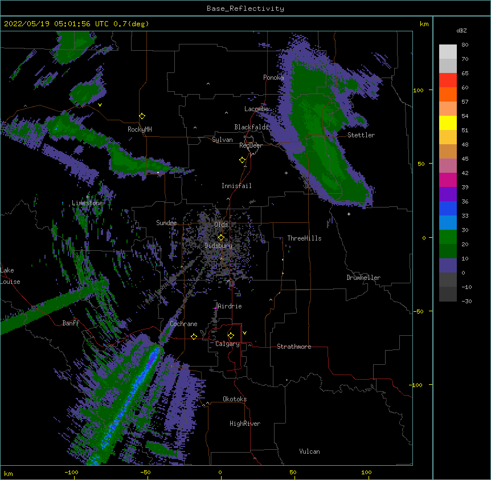Click the asterisk marker above Limestone label
491x480 pixels.
pos(88,197)
